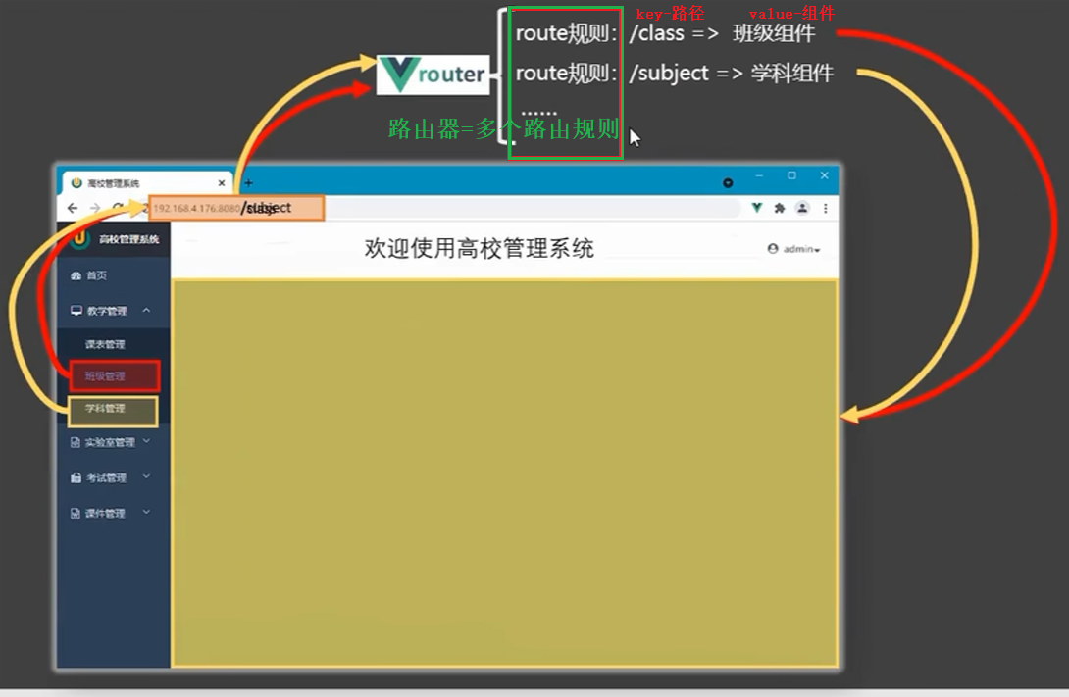Click the browser back arrow
This screenshot has height=697, width=1069.
point(74,208)
